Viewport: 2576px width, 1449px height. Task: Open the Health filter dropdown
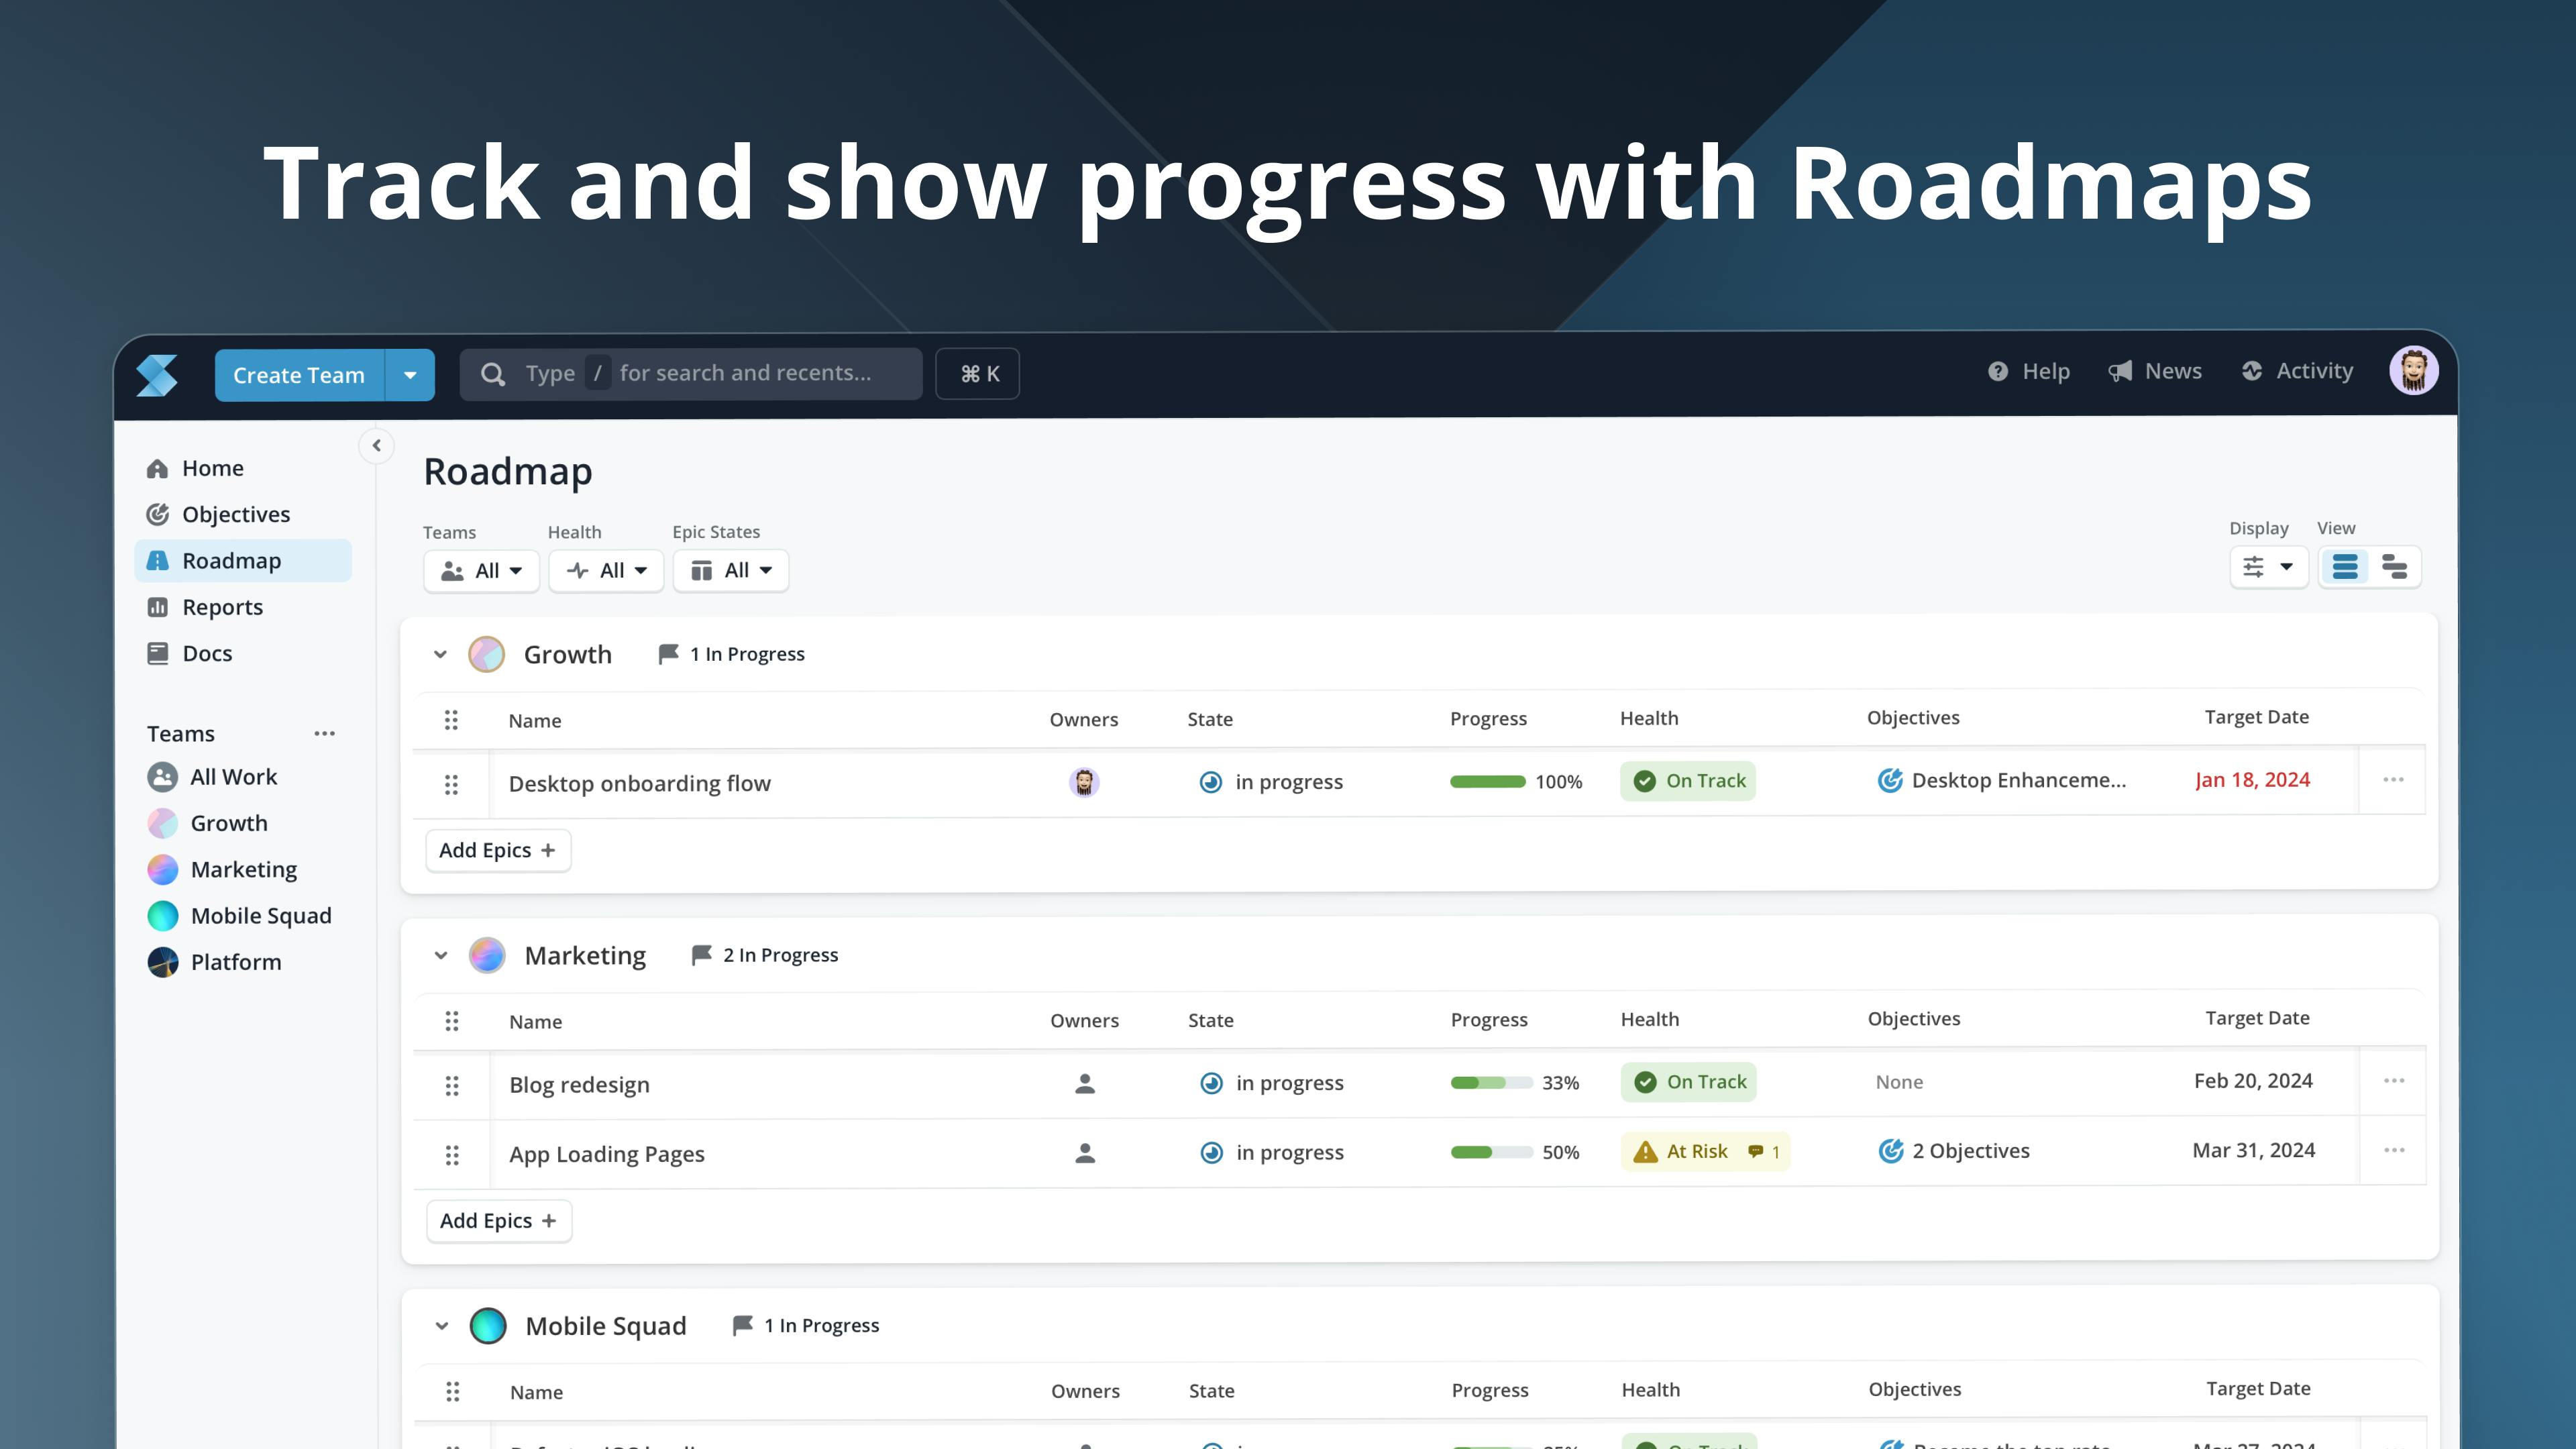pos(606,571)
